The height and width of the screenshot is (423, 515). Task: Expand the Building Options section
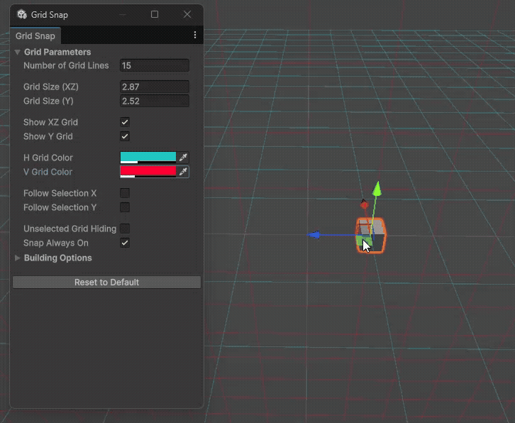point(18,258)
